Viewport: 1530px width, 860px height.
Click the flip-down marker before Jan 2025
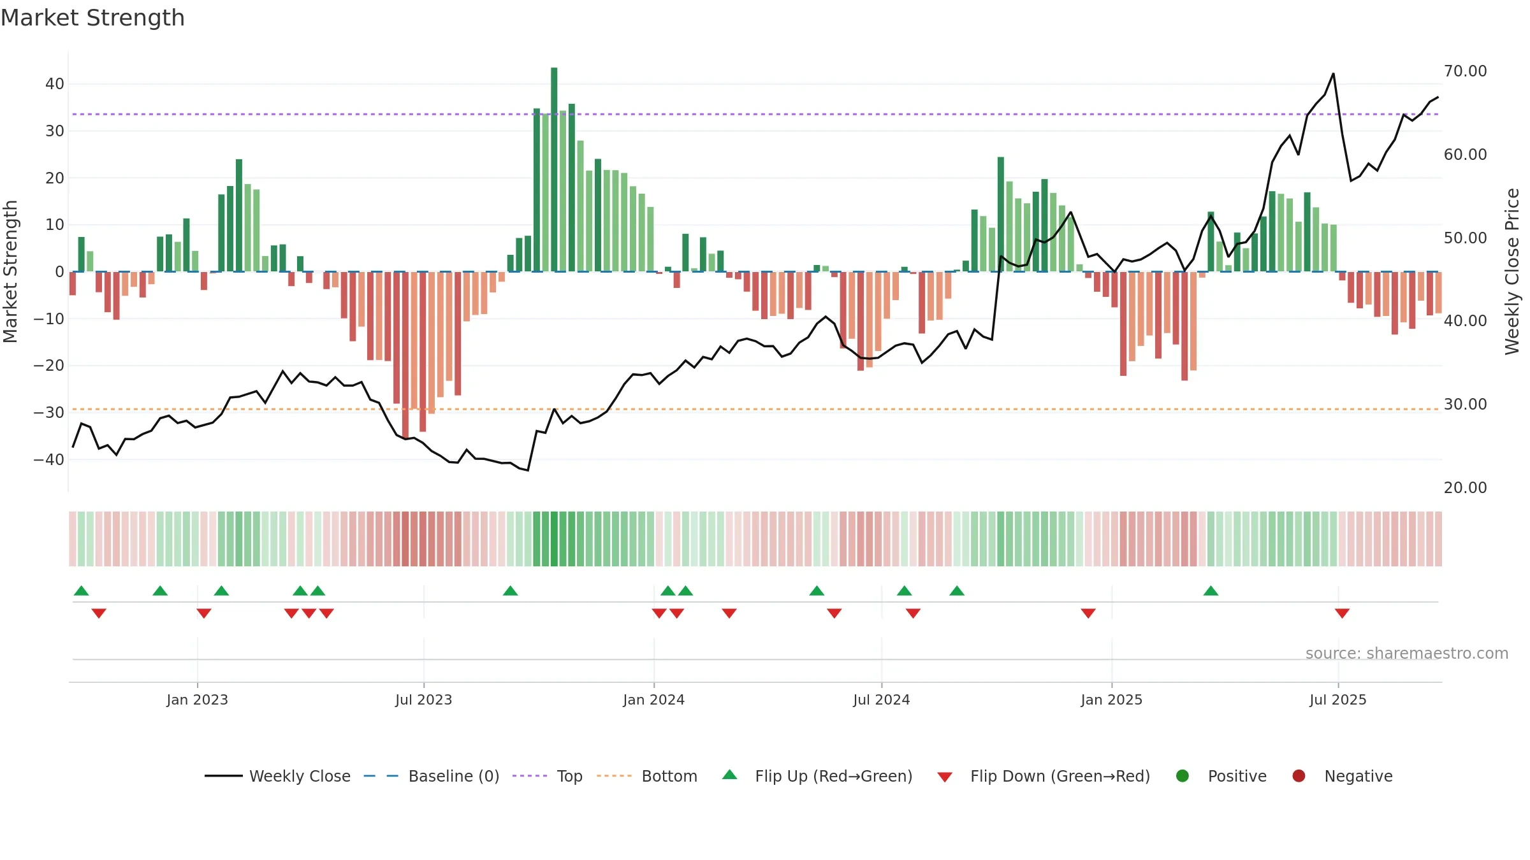click(x=1088, y=613)
